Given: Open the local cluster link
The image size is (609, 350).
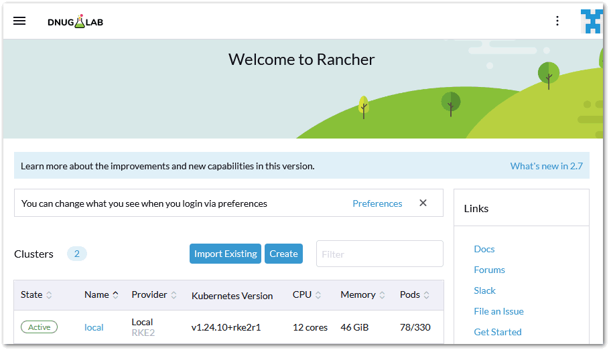Looking at the screenshot, I should point(94,327).
